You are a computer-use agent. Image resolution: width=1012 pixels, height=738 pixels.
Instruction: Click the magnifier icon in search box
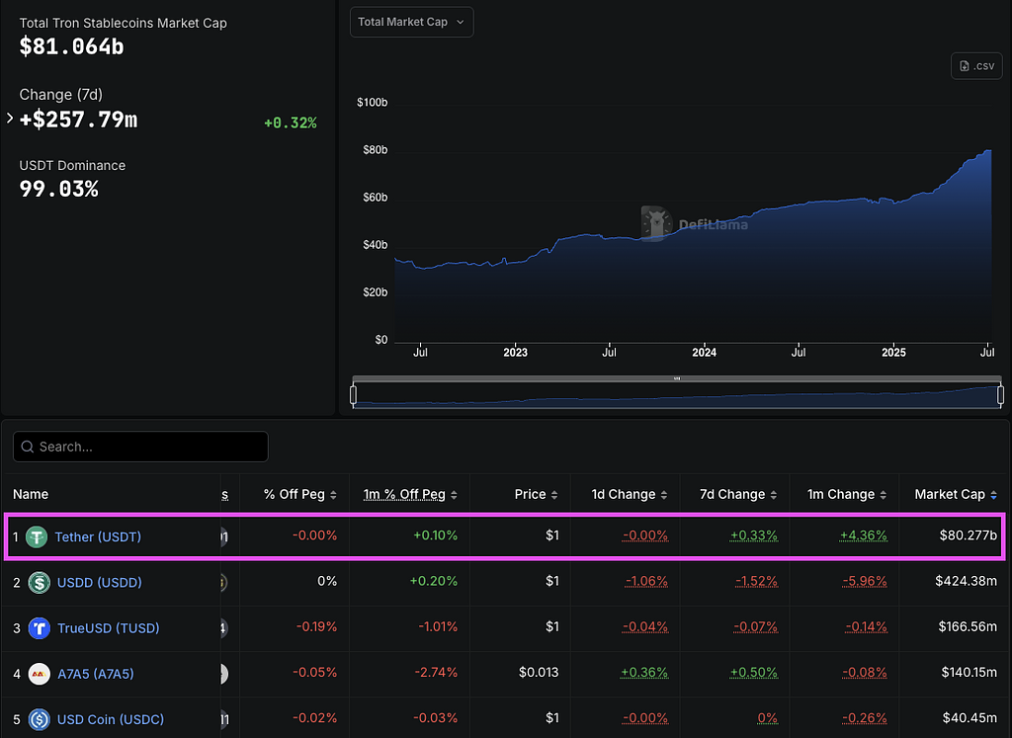pos(28,447)
